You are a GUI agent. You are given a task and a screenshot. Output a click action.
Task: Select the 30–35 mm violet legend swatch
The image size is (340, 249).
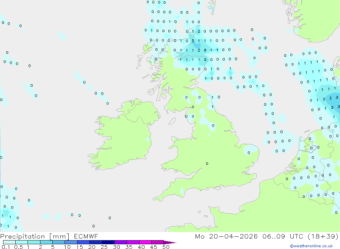pos(120,242)
